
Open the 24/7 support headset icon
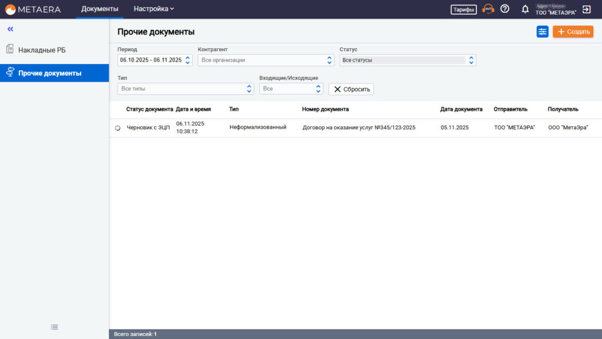click(x=488, y=9)
